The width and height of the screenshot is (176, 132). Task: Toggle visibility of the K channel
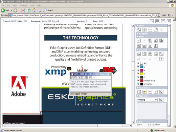(x=138, y=77)
